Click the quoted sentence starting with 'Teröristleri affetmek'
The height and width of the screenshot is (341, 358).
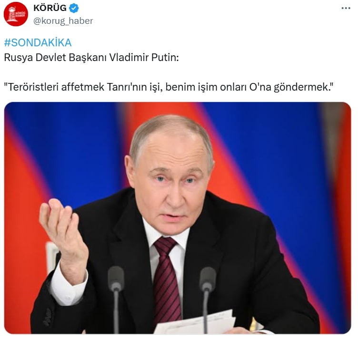click(x=169, y=87)
